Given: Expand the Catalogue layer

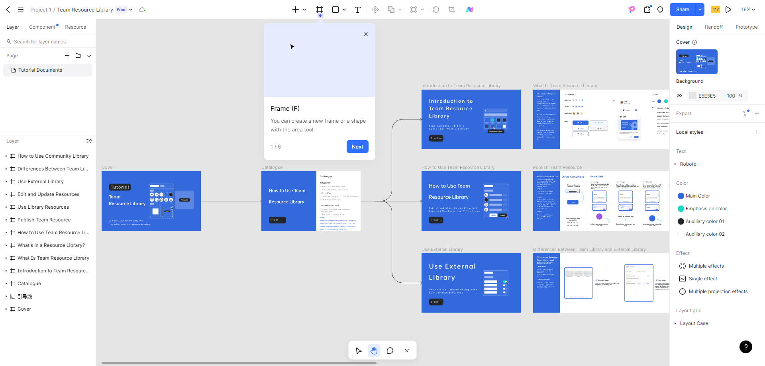Looking at the screenshot, I should (6, 284).
